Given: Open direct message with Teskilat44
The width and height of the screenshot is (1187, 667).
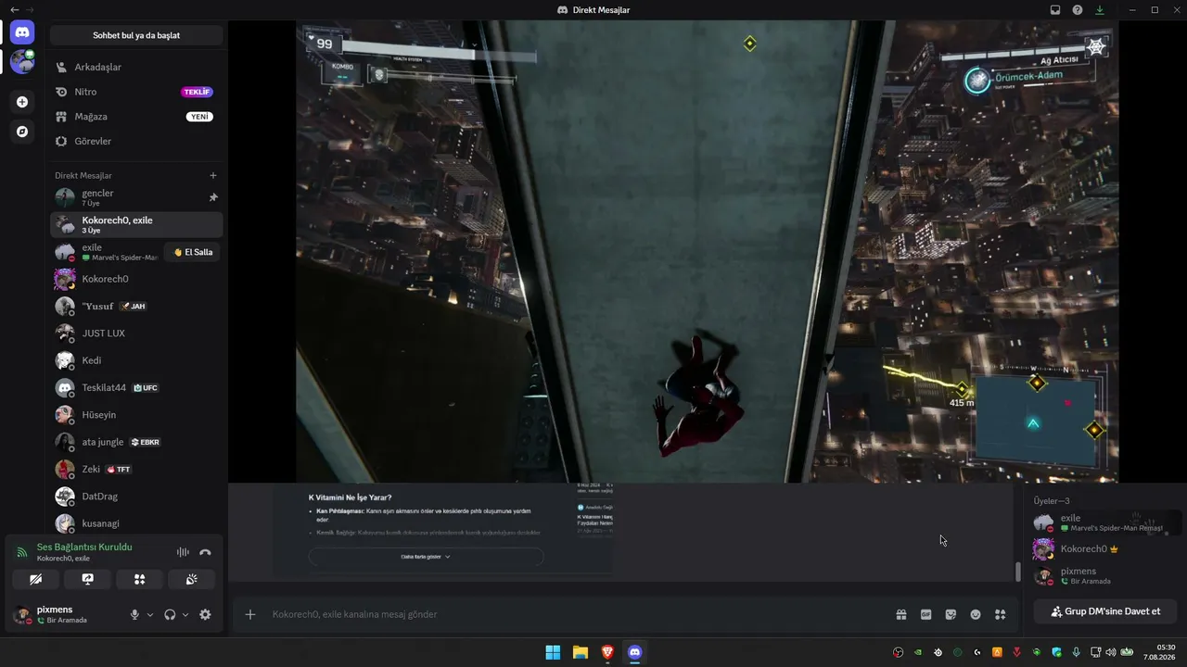Looking at the screenshot, I should (x=136, y=387).
